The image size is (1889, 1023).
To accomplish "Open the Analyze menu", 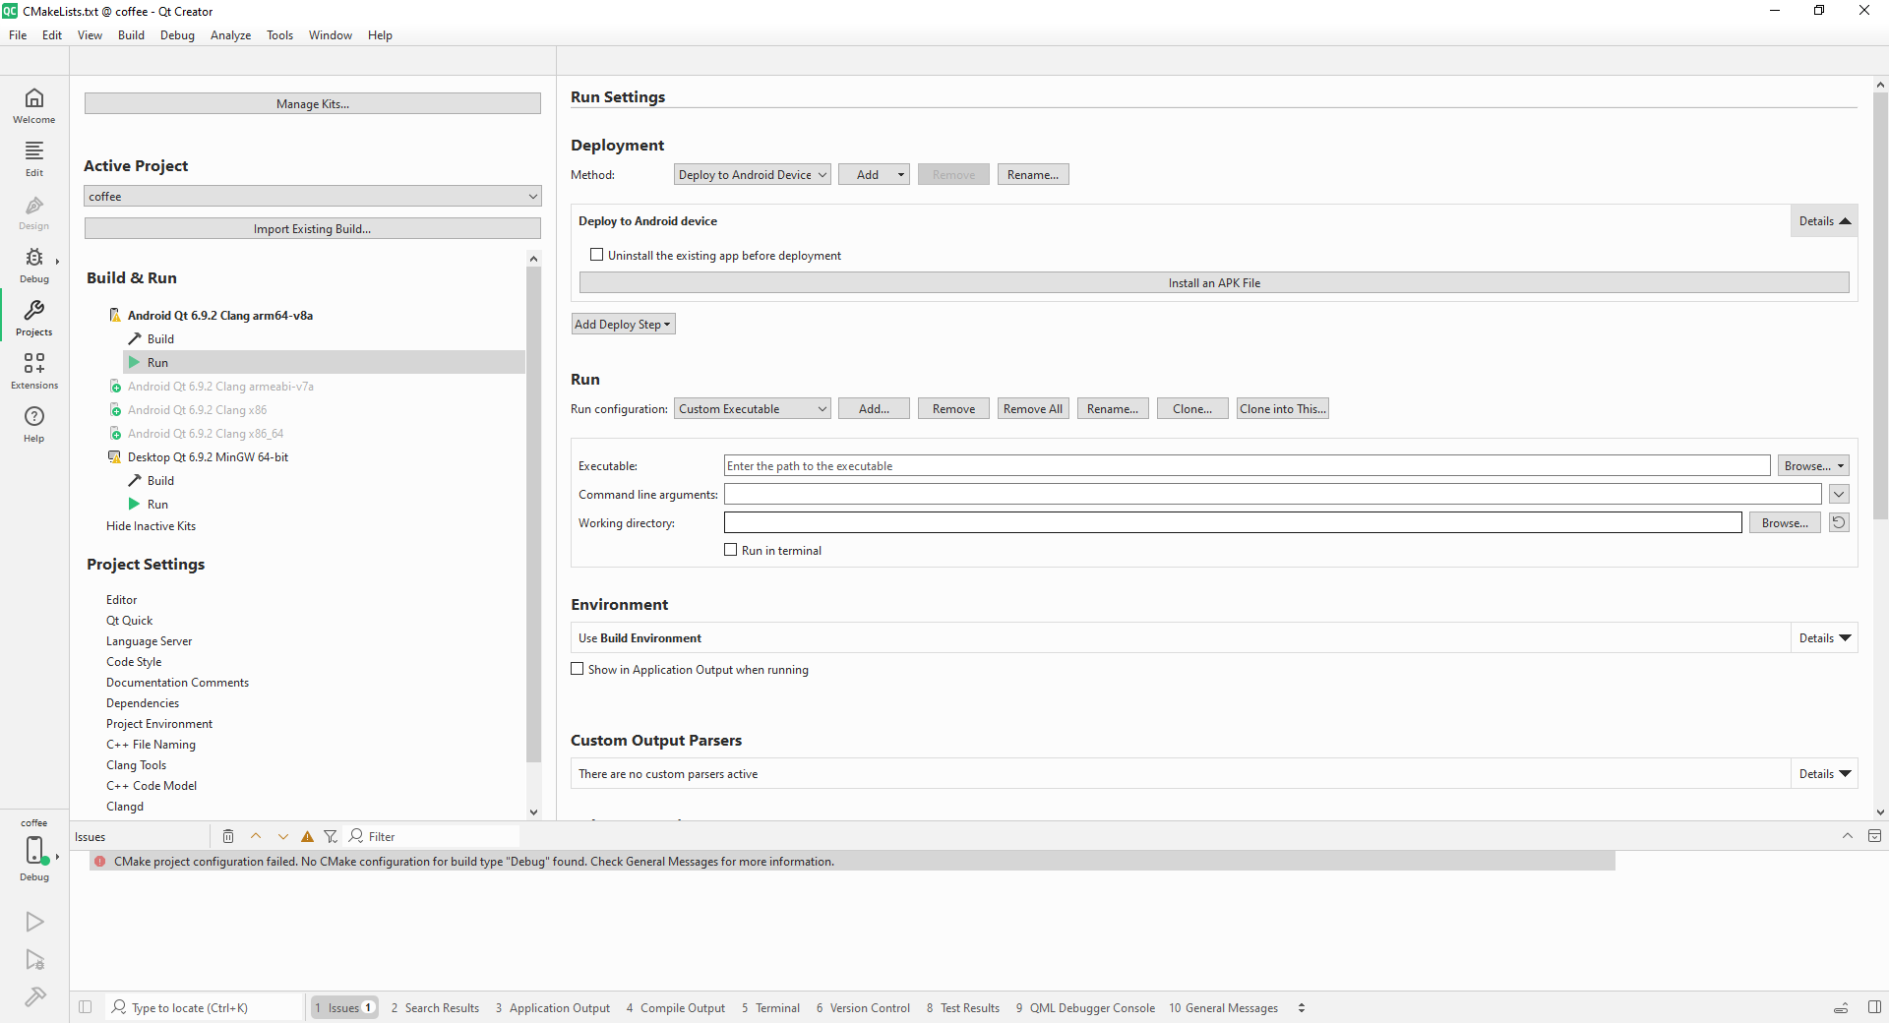I will (x=230, y=34).
